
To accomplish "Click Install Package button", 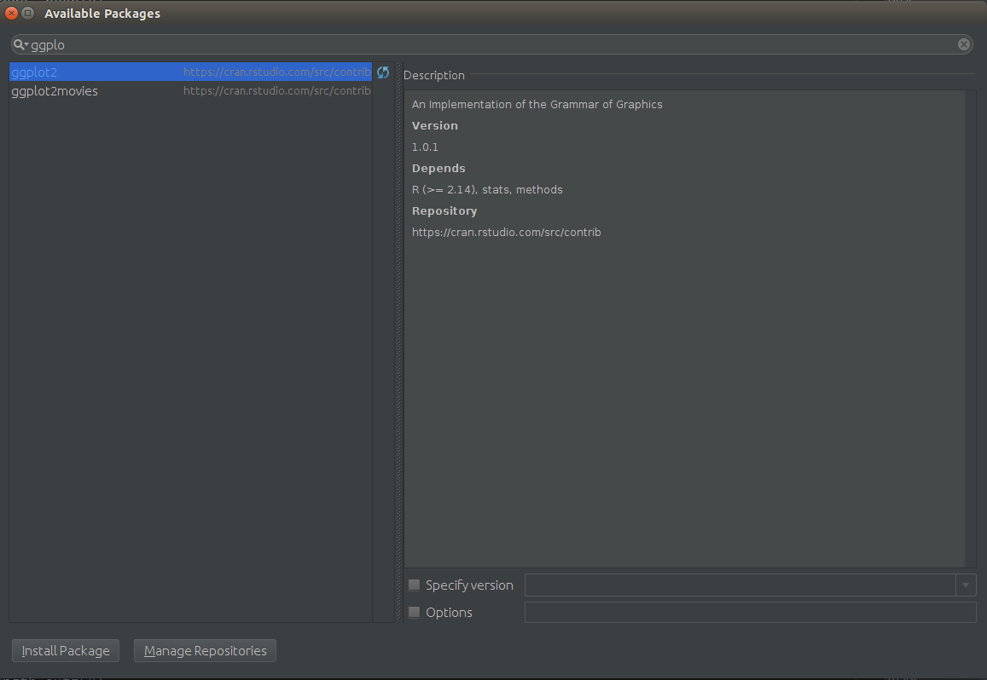I will coord(66,650).
